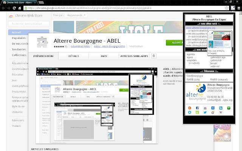Open www.alterre-bourgogne.org link in popup
The image size is (242, 151).
coord(200,28)
